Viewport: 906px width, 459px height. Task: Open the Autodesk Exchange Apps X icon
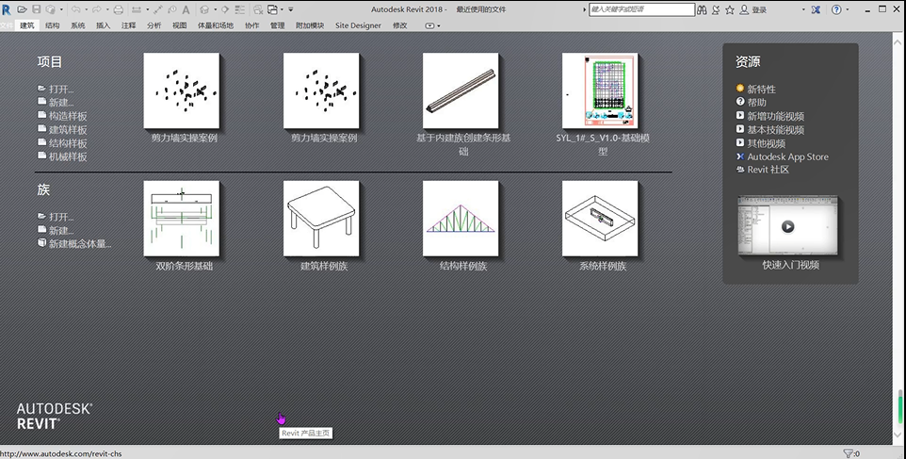click(x=815, y=9)
